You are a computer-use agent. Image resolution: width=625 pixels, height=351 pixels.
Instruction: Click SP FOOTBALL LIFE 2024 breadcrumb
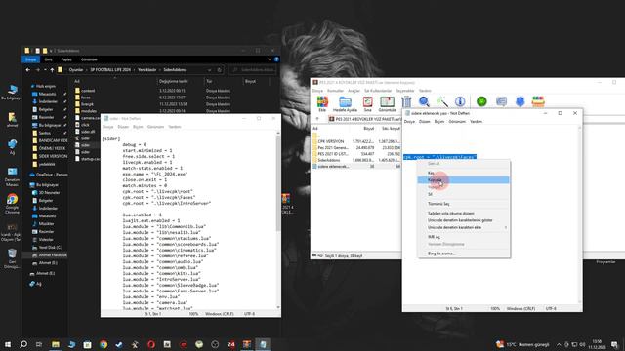tap(110, 70)
